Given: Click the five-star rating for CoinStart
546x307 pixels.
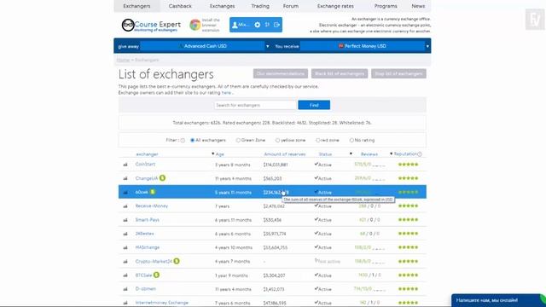Looking at the screenshot, I should click(x=408, y=165).
